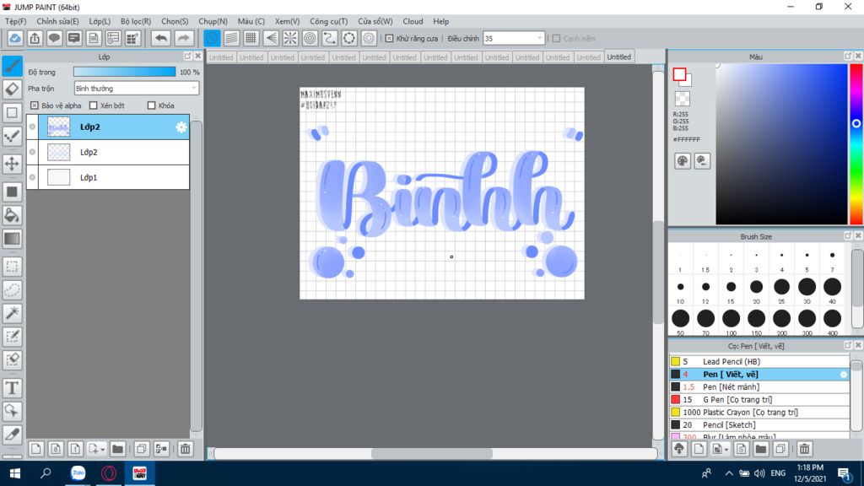
Task: Toggle Bảo vệ alpha checkbox
Action: [x=34, y=105]
